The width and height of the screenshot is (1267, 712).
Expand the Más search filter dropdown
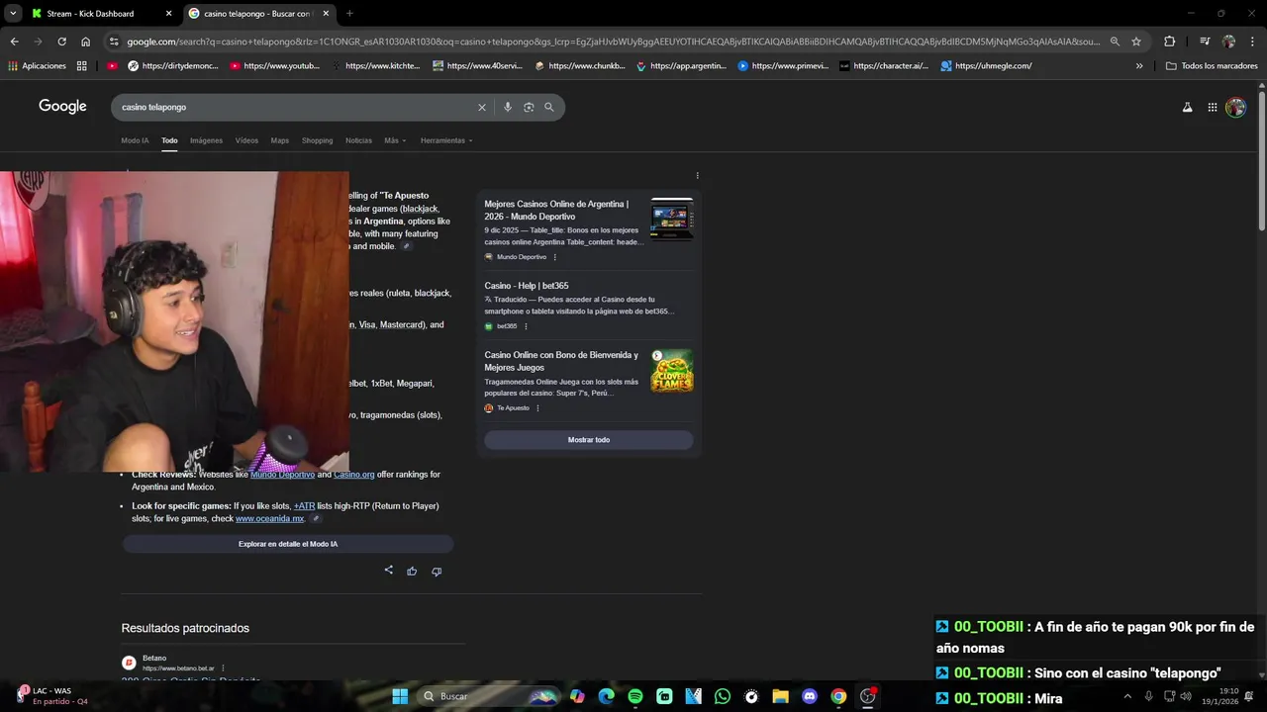395,140
